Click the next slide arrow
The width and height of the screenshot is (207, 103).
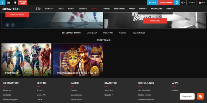tap(13, 25)
